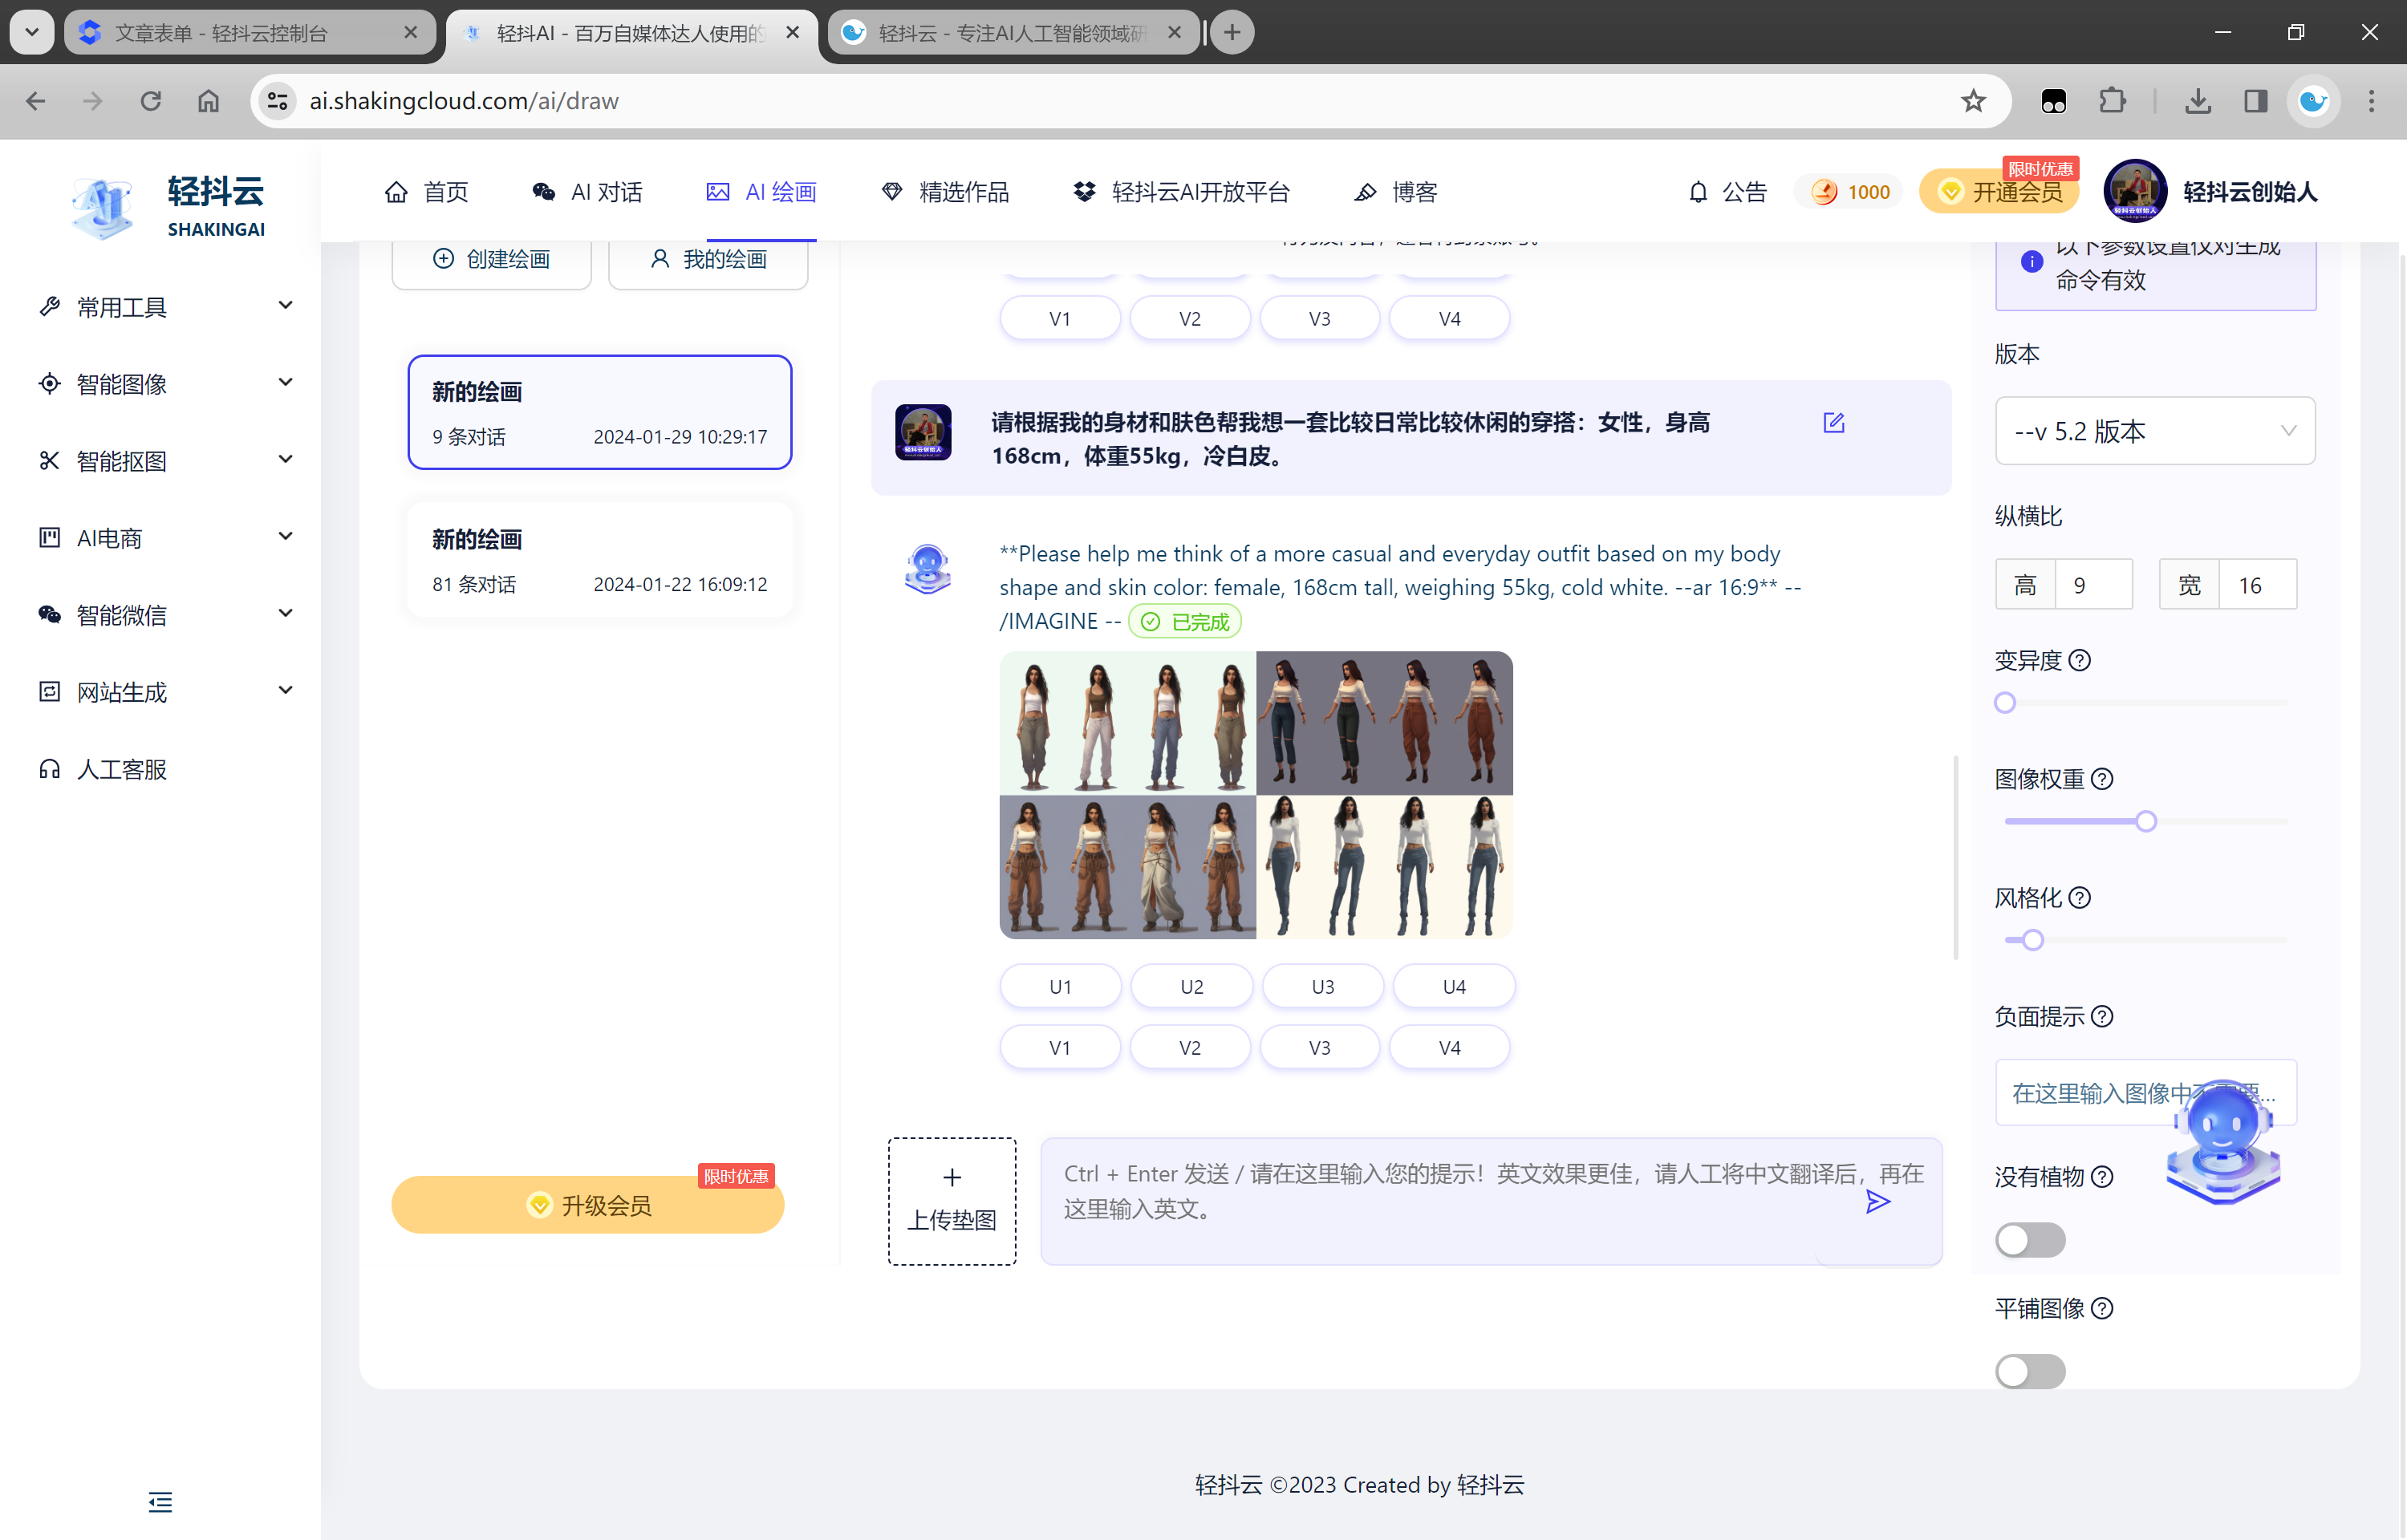This screenshot has width=2407, height=1540.
Task: Open the floating robot assistant
Action: (x=2222, y=1141)
